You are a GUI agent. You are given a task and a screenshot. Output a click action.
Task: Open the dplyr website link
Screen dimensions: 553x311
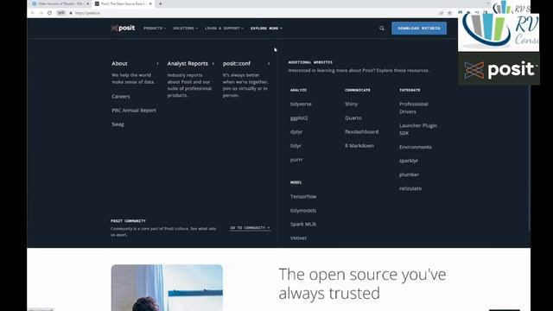coord(296,131)
